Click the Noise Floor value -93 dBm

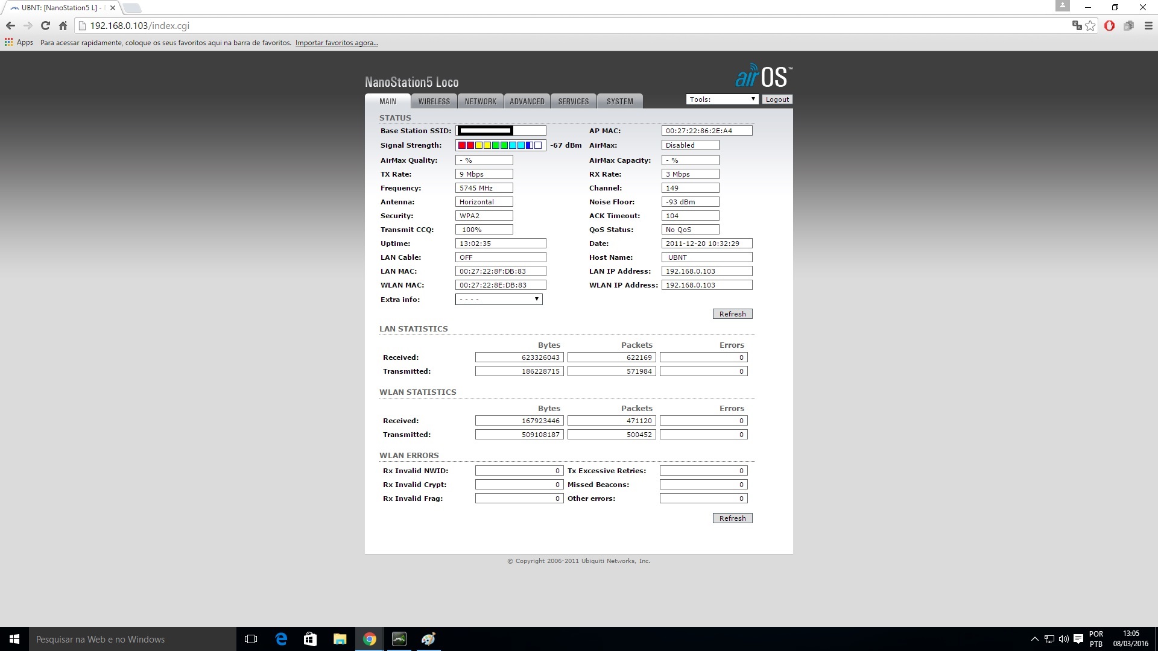[691, 202]
